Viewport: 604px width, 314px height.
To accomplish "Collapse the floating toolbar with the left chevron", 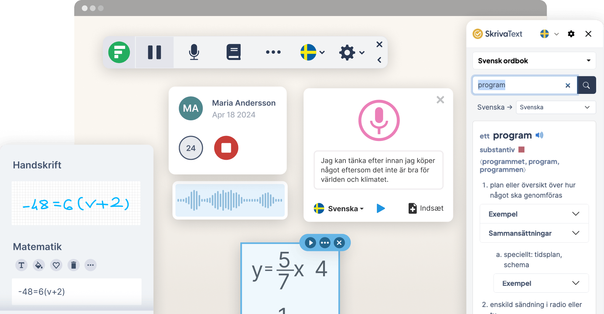I will (379, 60).
